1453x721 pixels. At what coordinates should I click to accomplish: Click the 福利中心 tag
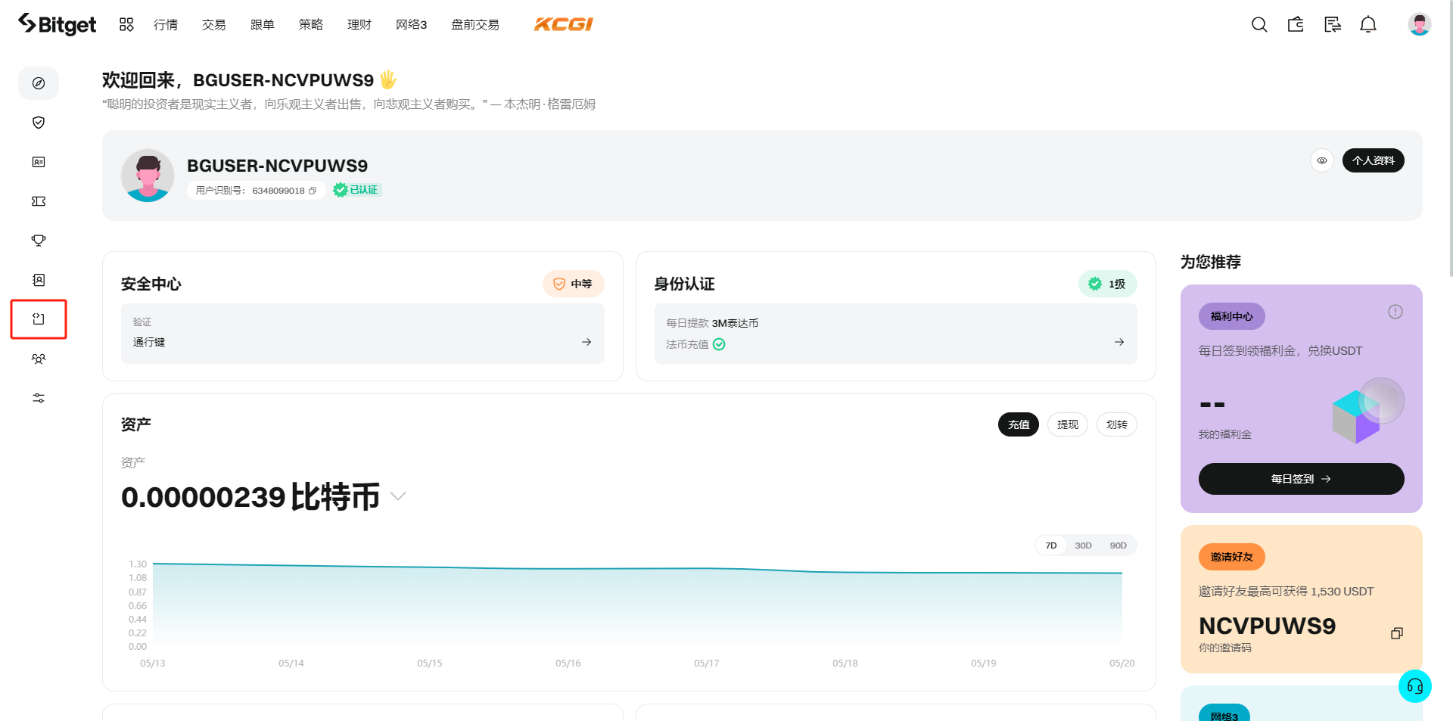coord(1231,316)
